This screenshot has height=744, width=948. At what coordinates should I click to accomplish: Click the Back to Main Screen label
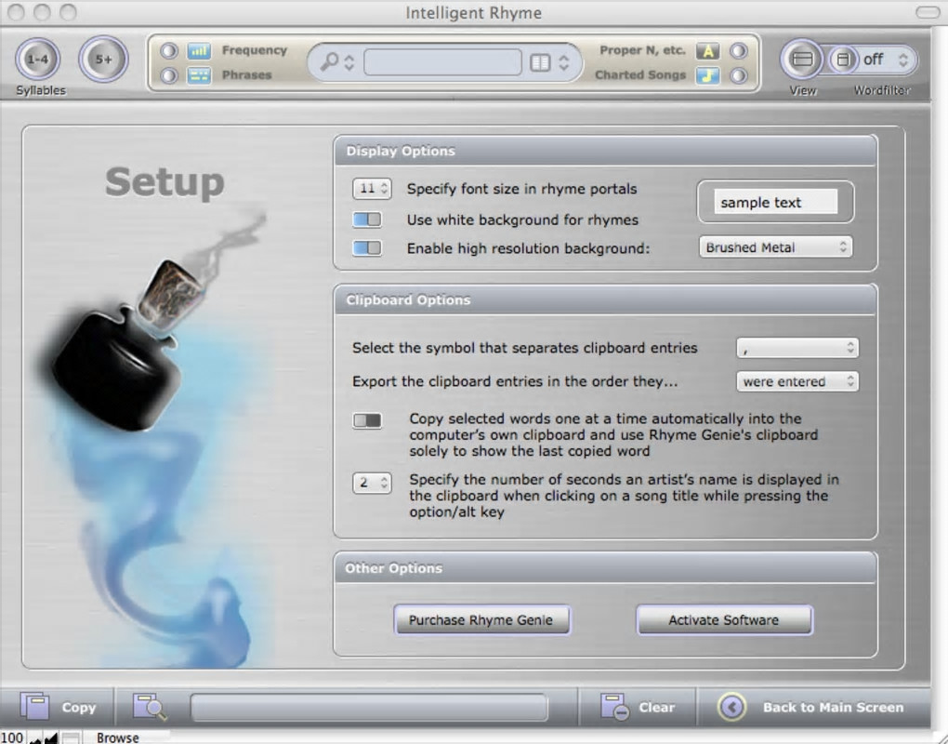coord(833,707)
